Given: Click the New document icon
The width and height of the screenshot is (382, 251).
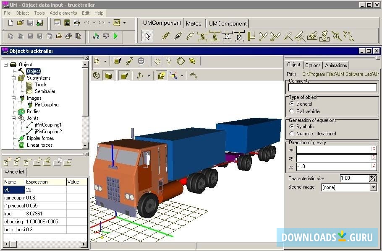Looking at the screenshot, I should (11, 23).
